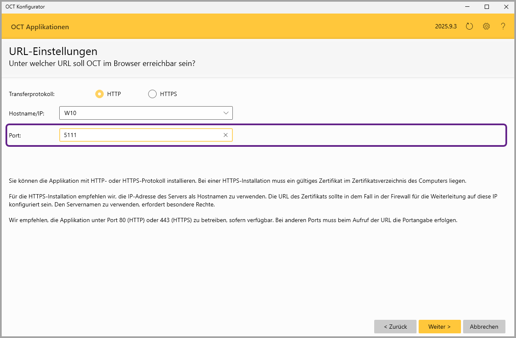Click the OCT Applikationen header title

coord(40,27)
